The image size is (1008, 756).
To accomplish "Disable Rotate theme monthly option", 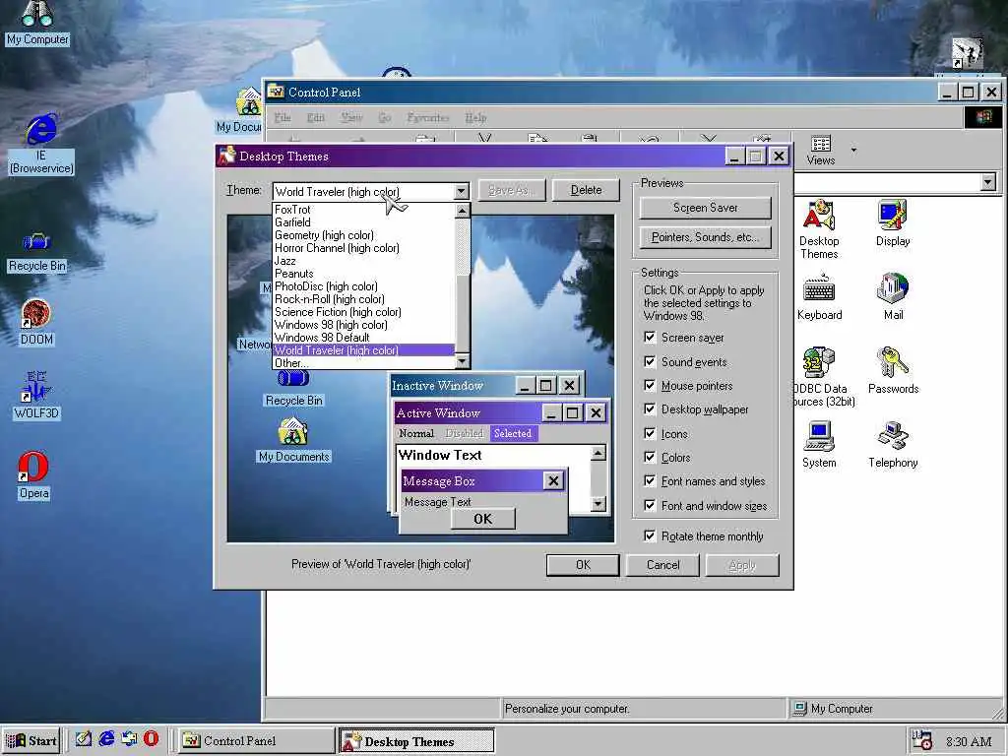I will (x=650, y=535).
